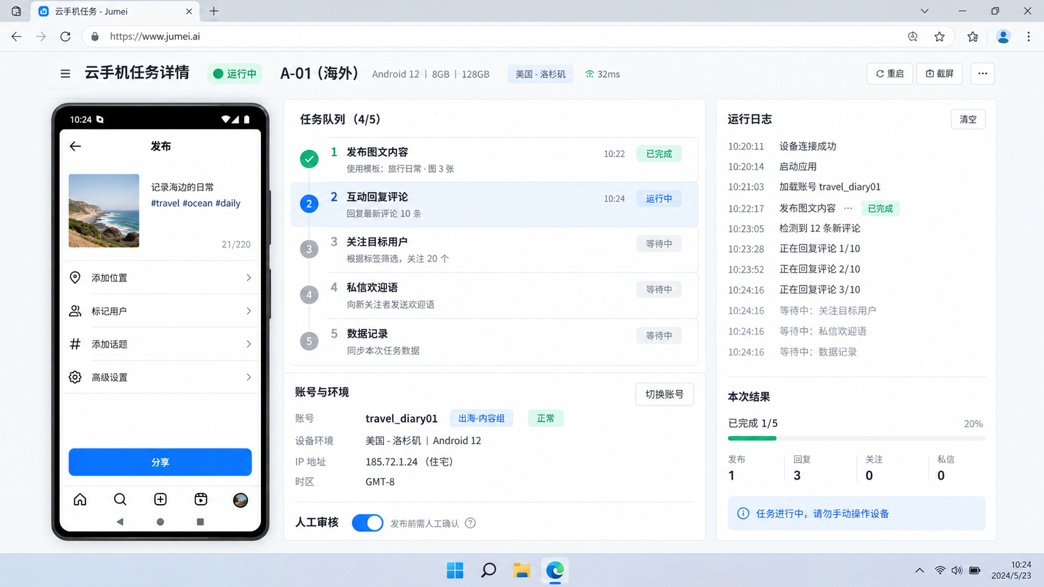Screen dimensions: 1044x587
Task: Open the more options ellipsis button
Action: coord(982,74)
